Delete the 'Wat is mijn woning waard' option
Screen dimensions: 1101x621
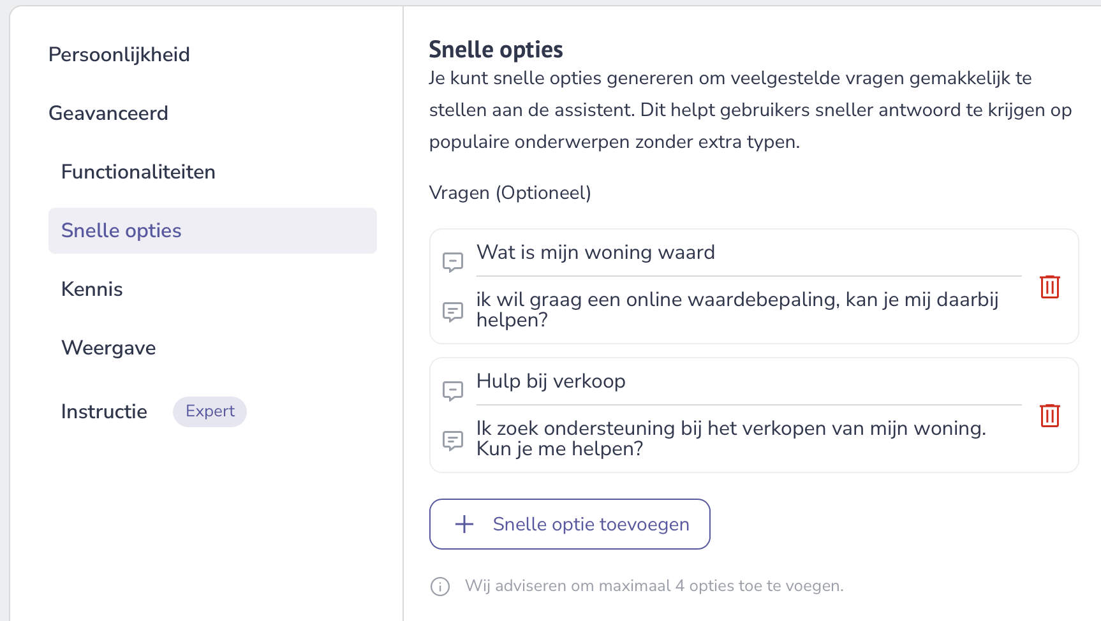tap(1049, 287)
